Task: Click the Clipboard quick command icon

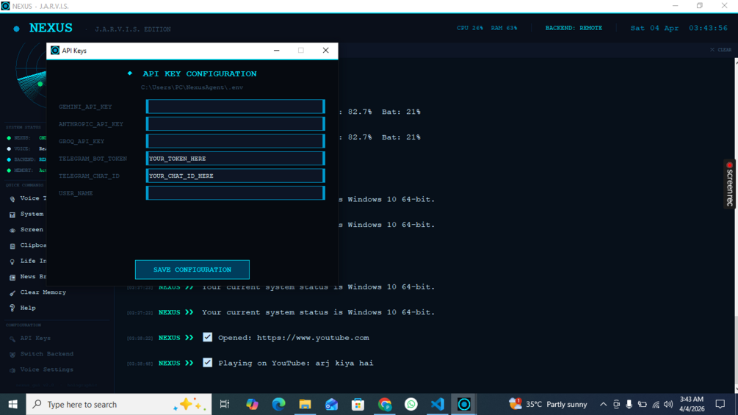Action: (x=12, y=245)
